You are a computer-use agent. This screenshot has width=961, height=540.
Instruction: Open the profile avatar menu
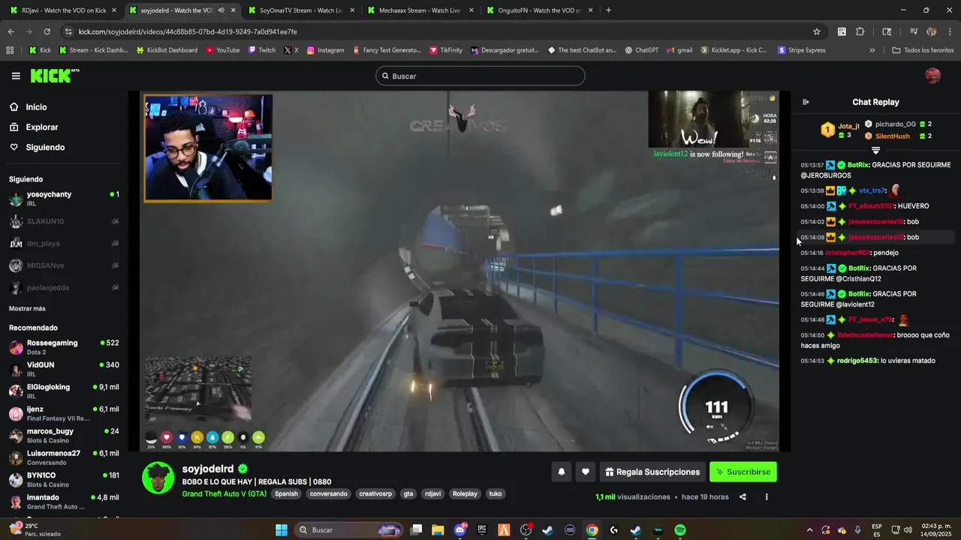932,76
